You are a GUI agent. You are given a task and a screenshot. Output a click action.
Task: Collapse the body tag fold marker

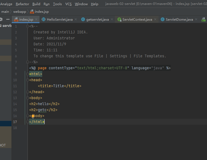click(28, 98)
